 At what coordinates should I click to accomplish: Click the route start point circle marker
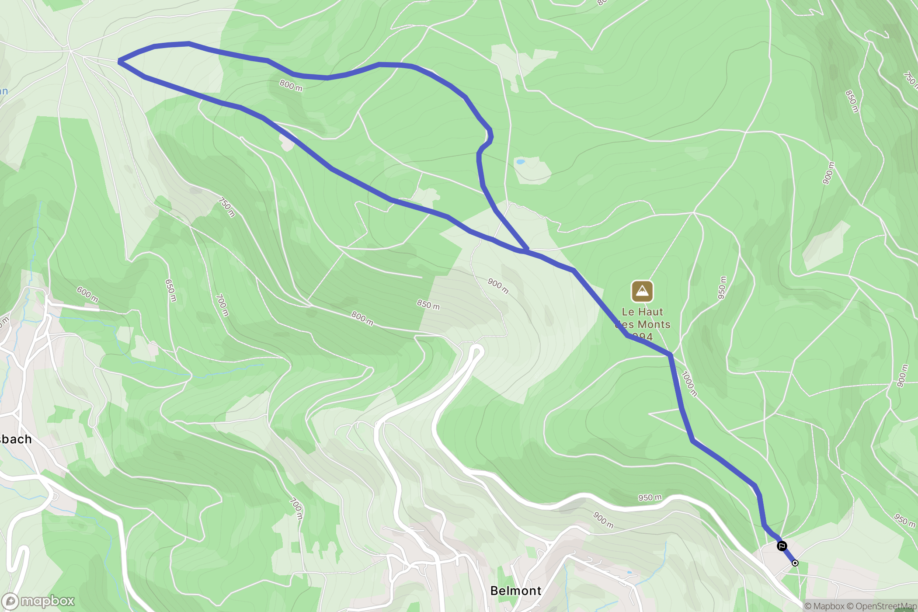pyautogui.click(x=795, y=563)
